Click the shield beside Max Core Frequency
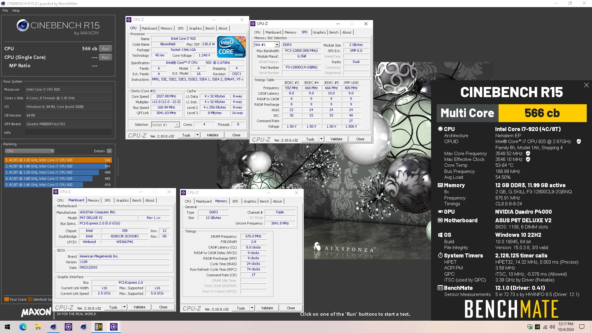This screenshot has height=333, width=592. (x=528, y=153)
